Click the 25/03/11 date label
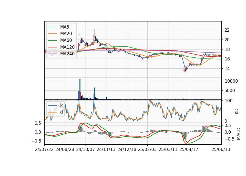Viewport: 246px width, 176px height. [168, 149]
